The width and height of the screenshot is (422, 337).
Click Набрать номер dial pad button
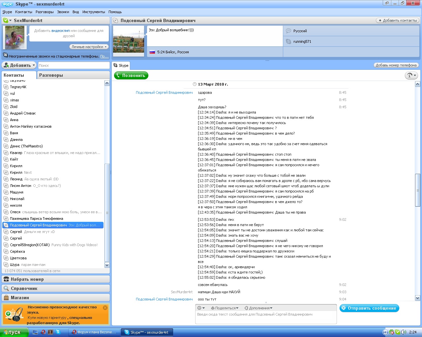[56, 279]
